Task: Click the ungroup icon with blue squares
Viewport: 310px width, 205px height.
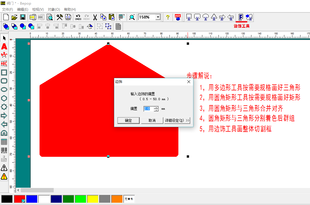Action: (x=108, y=27)
